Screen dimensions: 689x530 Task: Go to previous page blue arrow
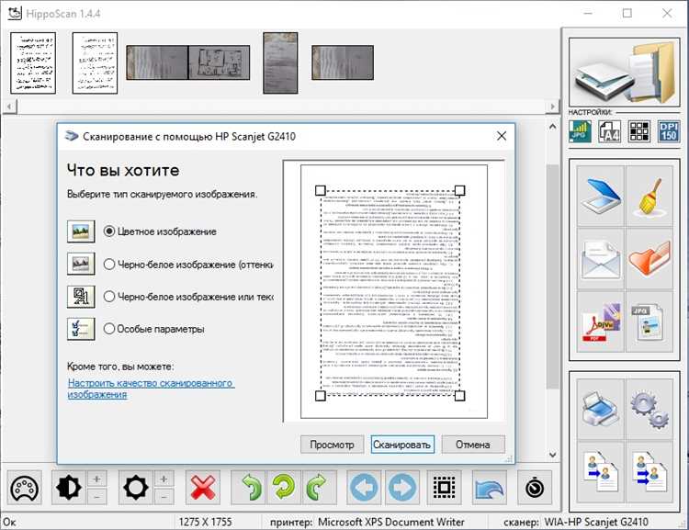tap(365, 488)
